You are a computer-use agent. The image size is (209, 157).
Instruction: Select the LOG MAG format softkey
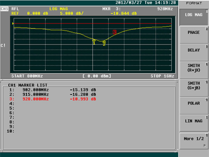(x=194, y=17)
